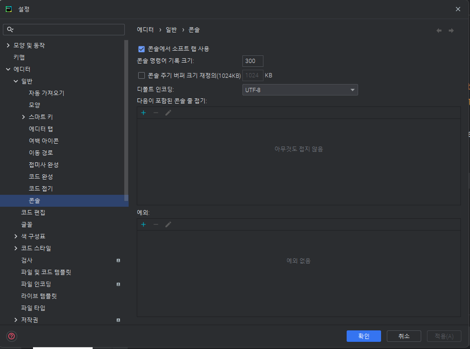The width and height of the screenshot is (470, 349).
Task: Click the edit pencil in fold console lines toolbar
Action: (x=168, y=113)
